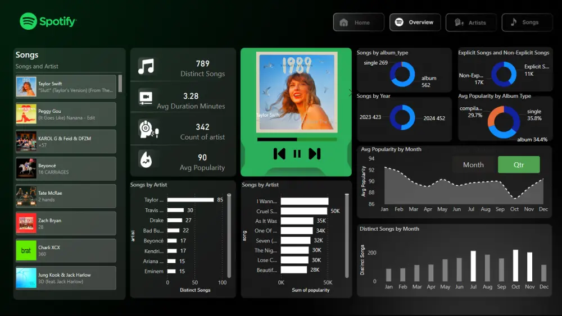Image resolution: width=562 pixels, height=316 pixels.
Task: Click the artist bar chart scrollbar
Action: pyautogui.click(x=229, y=236)
